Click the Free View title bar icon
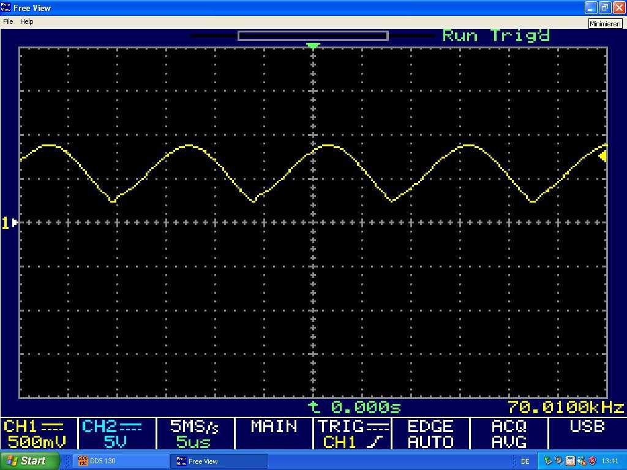 (x=6, y=7)
